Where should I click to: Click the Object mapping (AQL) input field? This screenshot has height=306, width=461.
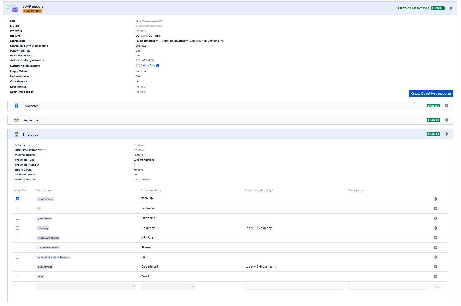pyautogui.click(x=294, y=286)
